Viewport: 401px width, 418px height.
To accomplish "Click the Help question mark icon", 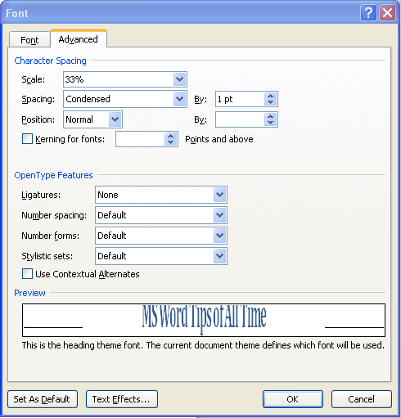I will tap(368, 13).
